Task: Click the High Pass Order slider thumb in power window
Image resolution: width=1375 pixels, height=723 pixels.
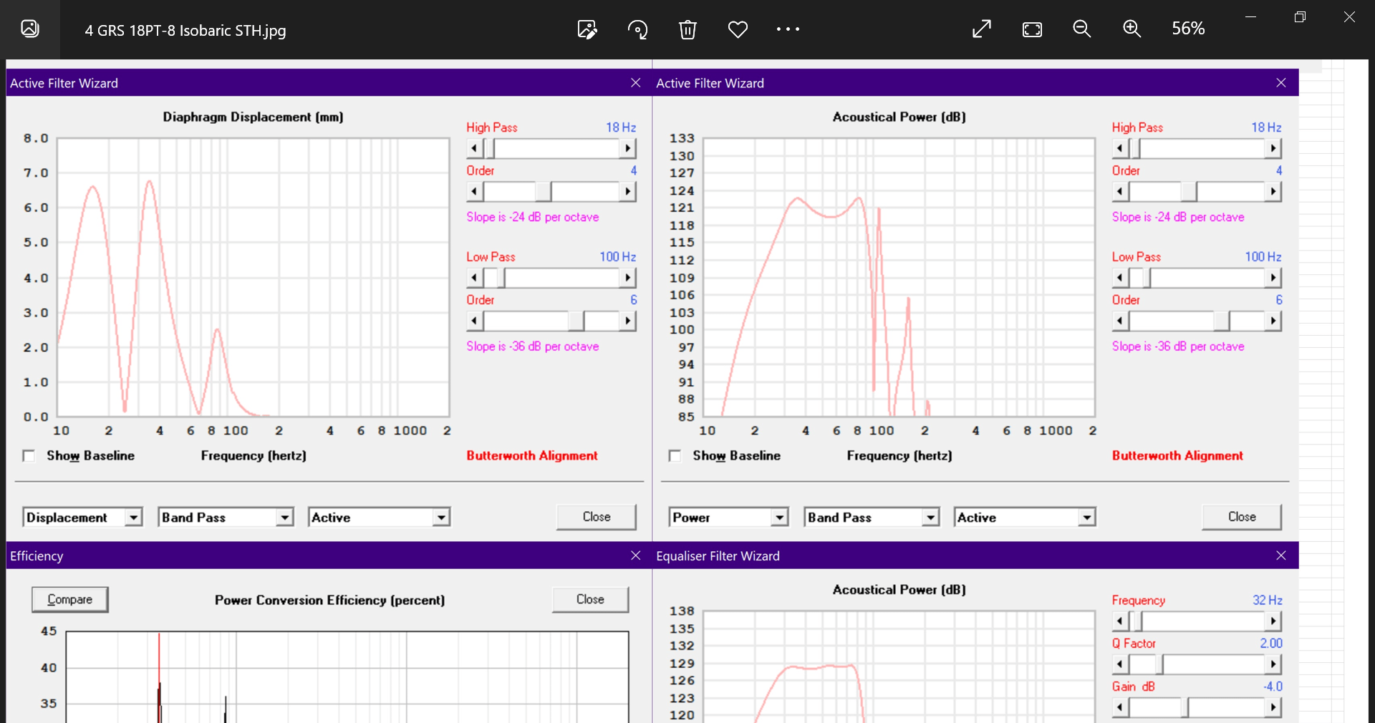Action: pyautogui.click(x=1189, y=191)
